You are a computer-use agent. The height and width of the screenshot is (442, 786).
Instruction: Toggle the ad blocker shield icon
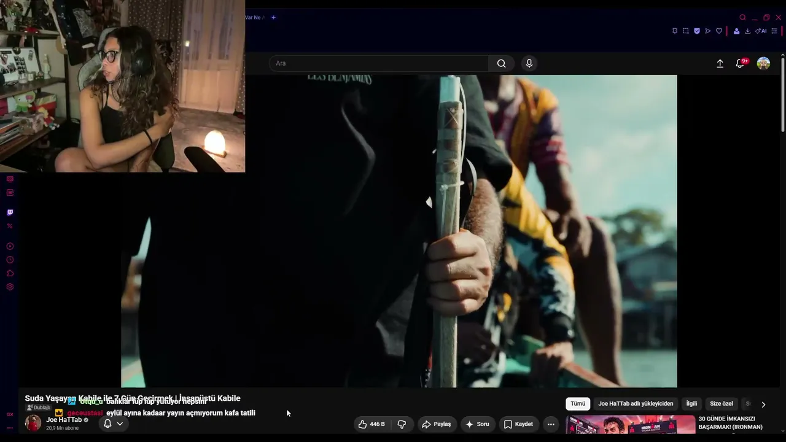point(697,31)
